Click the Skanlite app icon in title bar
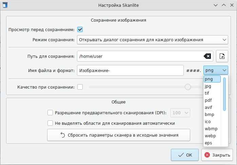237x165 pixels. click(5, 5)
